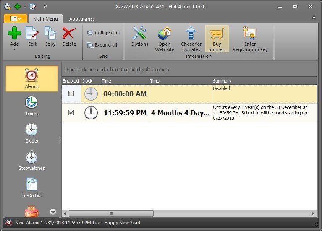Open Clocks in the sidebar
This screenshot has width=322, height=231.
31,133
